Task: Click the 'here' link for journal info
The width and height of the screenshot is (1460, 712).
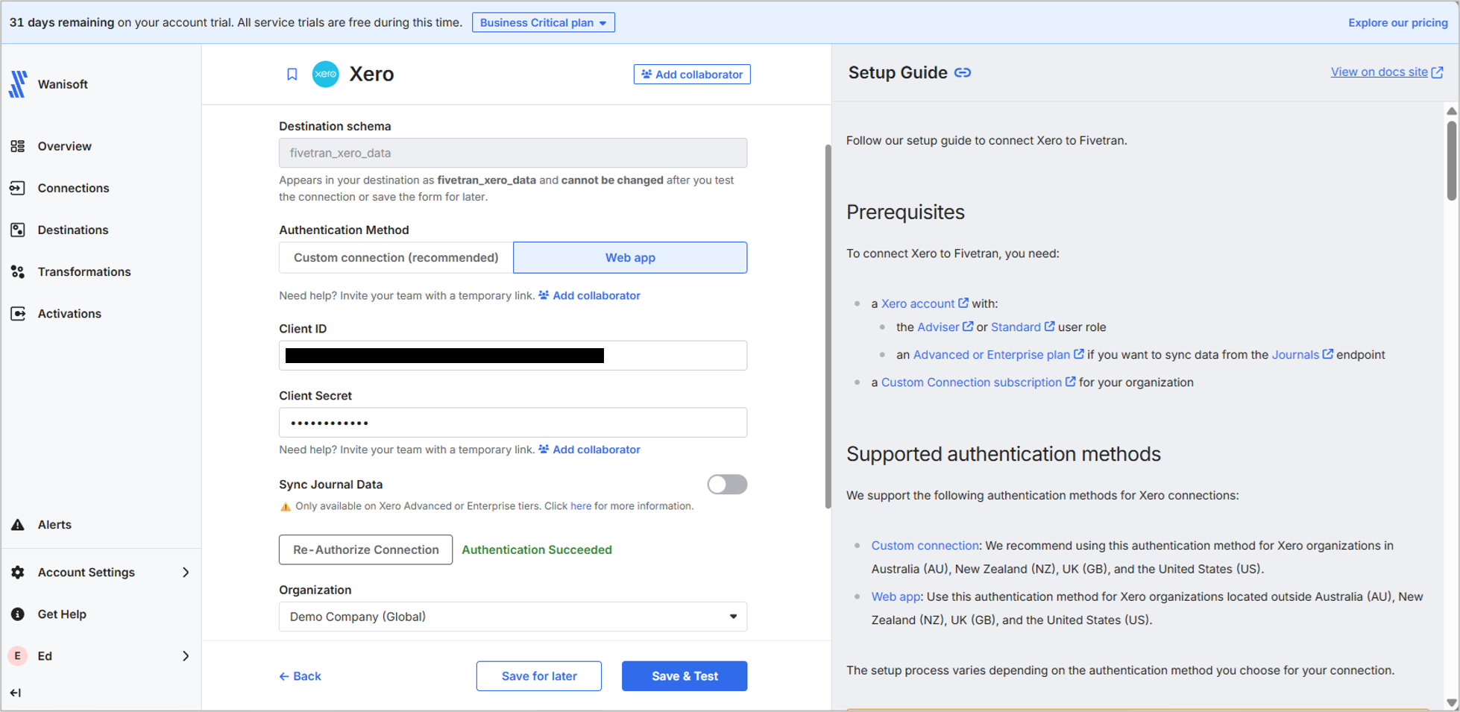Action: [581, 506]
